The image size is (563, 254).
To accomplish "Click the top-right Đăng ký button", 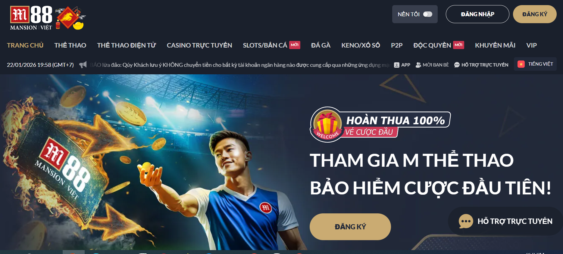I will (535, 14).
